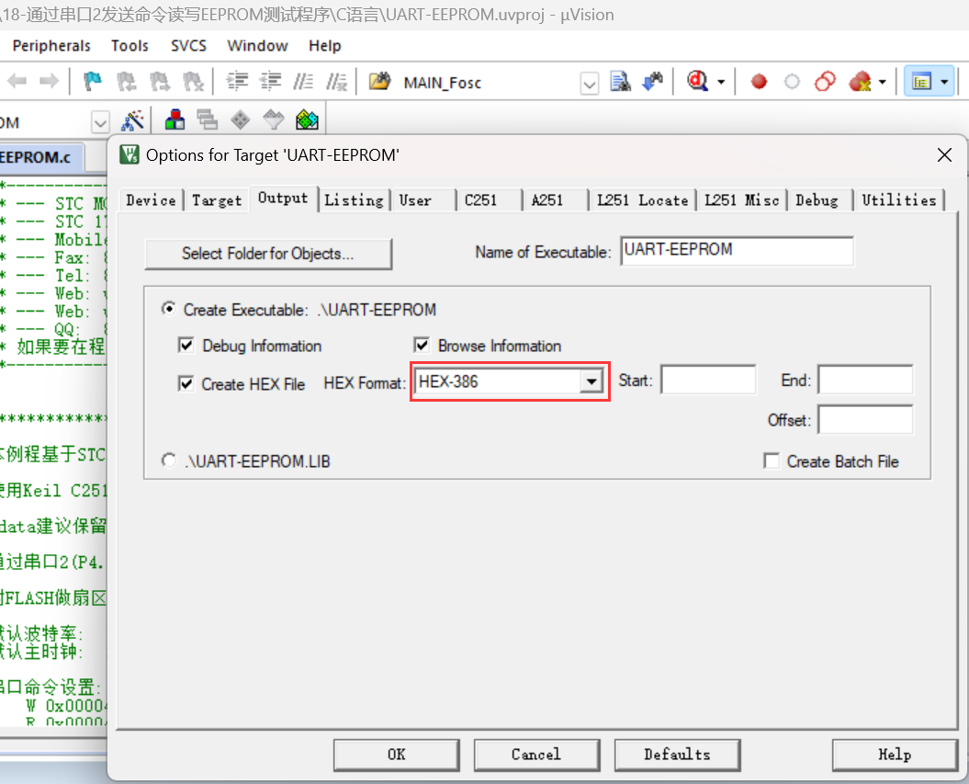Start debug session with magnifier icon
This screenshot has width=969, height=784.
click(697, 81)
